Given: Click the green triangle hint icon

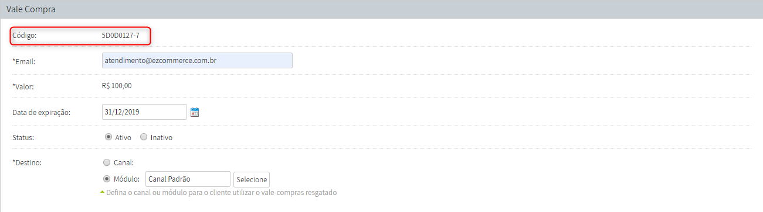Looking at the screenshot, I should click(x=102, y=192).
